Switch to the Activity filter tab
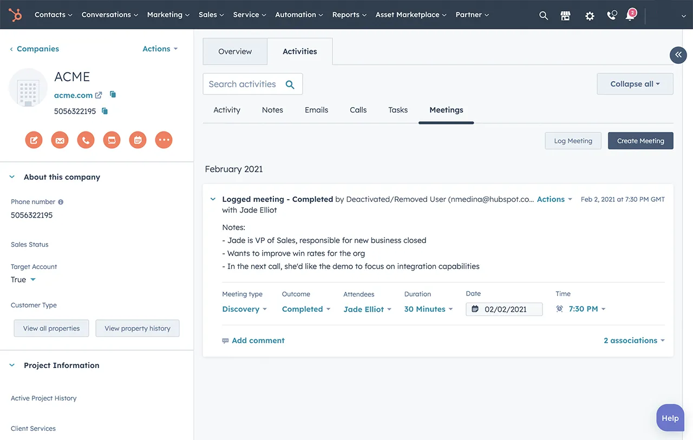Image resolution: width=693 pixels, height=440 pixels. point(227,110)
